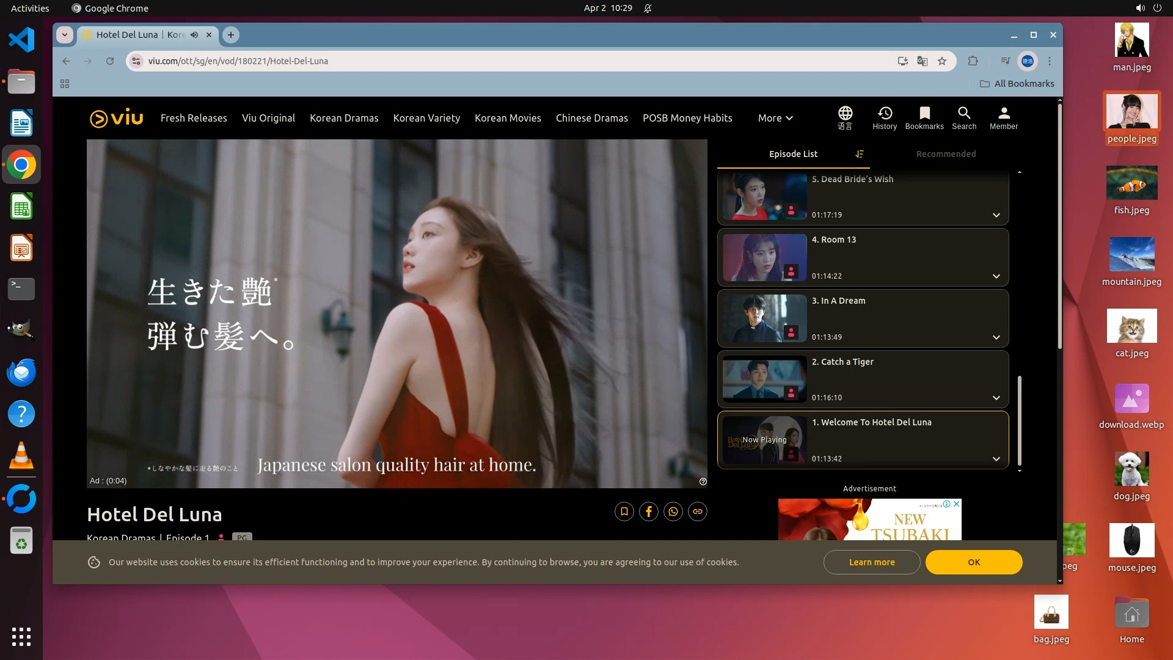Mute the Hotel Del Luna tab audio

click(x=194, y=35)
